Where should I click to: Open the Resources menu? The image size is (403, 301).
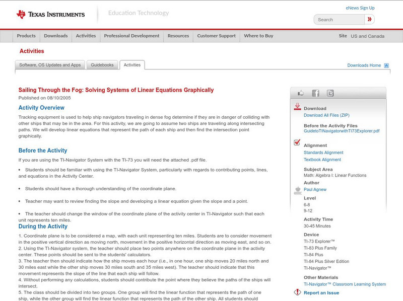point(178,36)
